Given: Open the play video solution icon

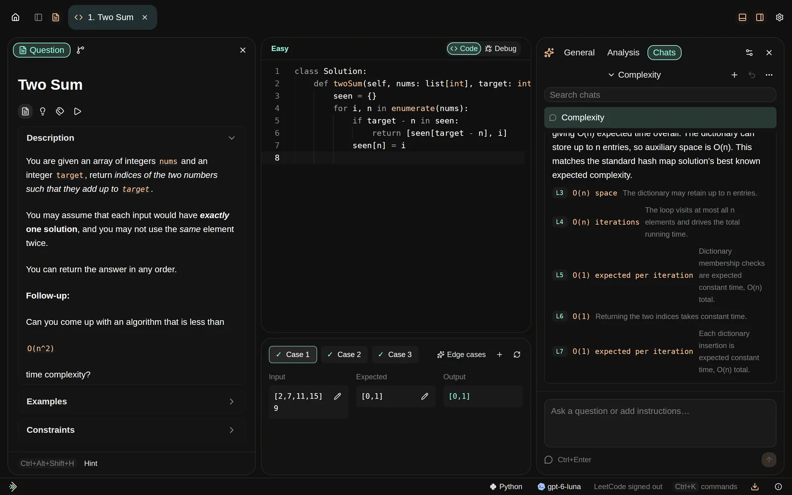Looking at the screenshot, I should 77,111.
